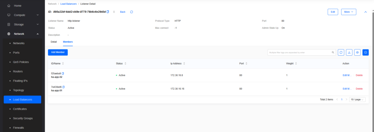This screenshot has width=374, height=132.
Task: Click the Total 2 items text
Action: pyautogui.click(x=327, y=99)
